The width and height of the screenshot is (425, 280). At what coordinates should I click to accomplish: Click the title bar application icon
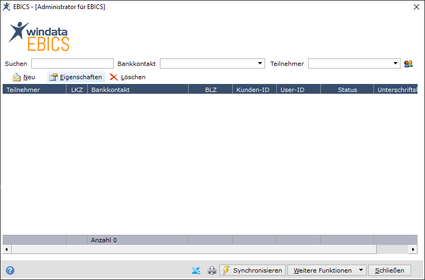[6, 7]
